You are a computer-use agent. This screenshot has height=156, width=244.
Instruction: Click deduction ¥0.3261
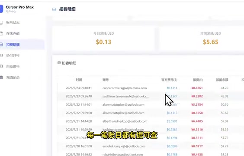click(197, 88)
